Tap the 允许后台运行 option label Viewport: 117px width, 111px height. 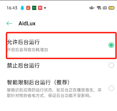[x=23, y=42]
